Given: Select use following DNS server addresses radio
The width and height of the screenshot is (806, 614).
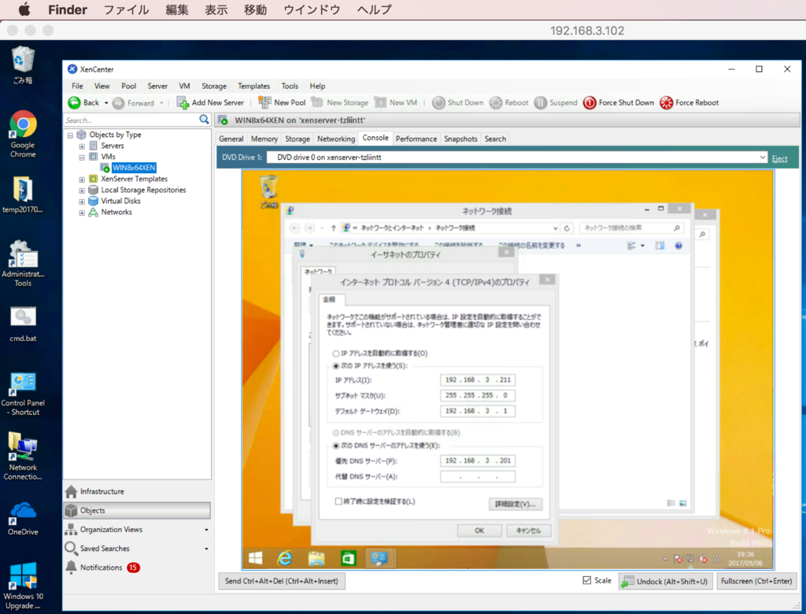Looking at the screenshot, I should pyautogui.click(x=335, y=446).
